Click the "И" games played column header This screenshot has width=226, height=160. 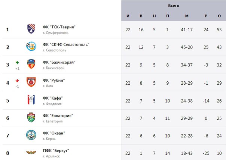pos(128,16)
